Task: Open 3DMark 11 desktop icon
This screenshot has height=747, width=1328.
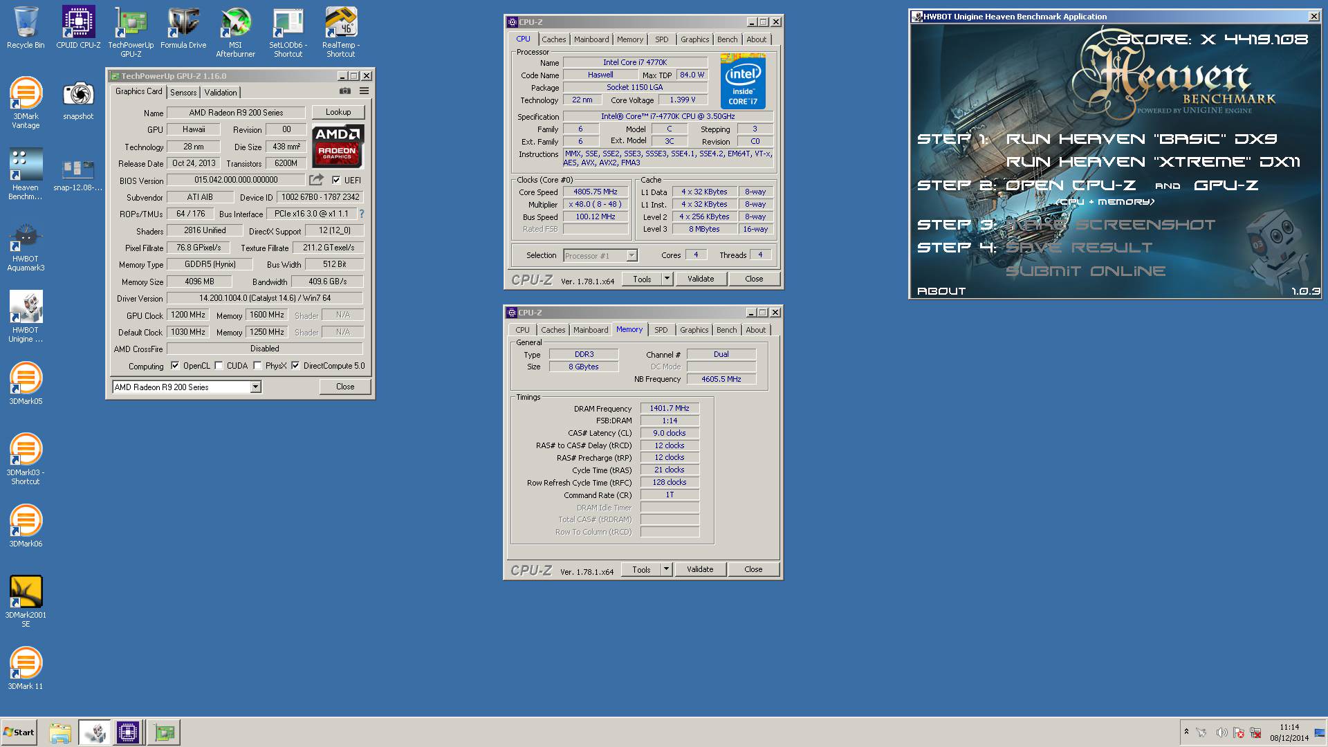Action: pyautogui.click(x=26, y=668)
